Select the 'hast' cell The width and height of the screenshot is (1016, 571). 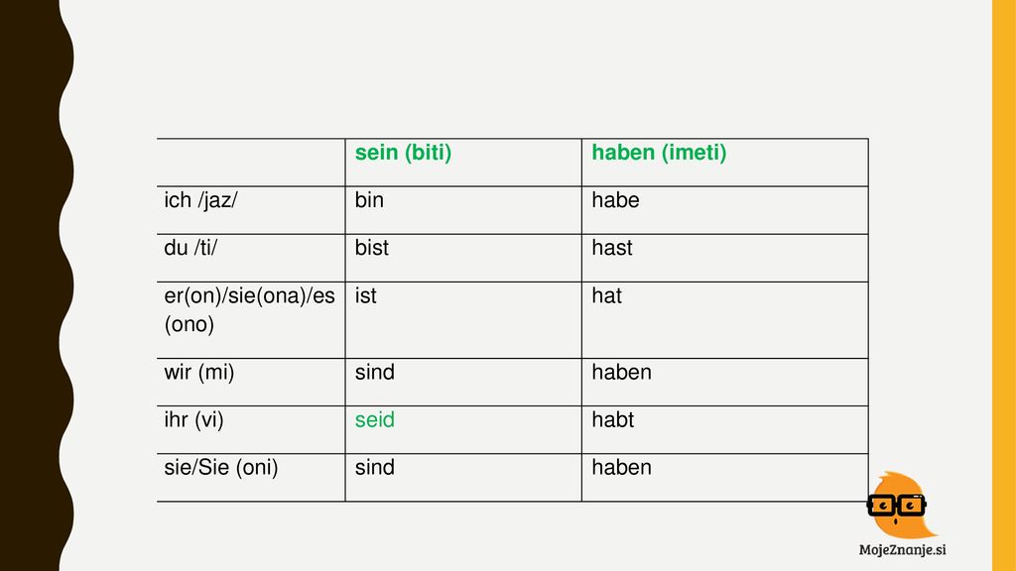point(725,258)
